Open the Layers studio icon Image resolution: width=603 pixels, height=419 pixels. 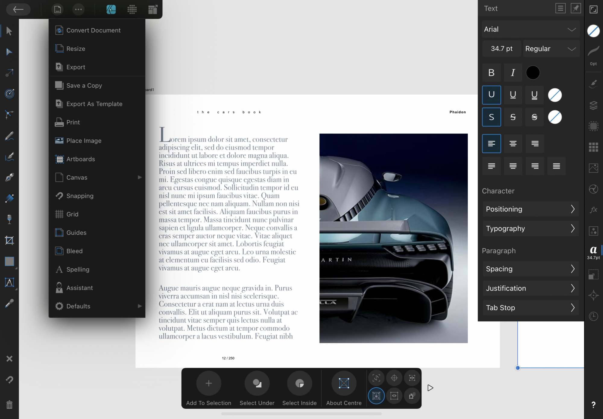click(593, 105)
